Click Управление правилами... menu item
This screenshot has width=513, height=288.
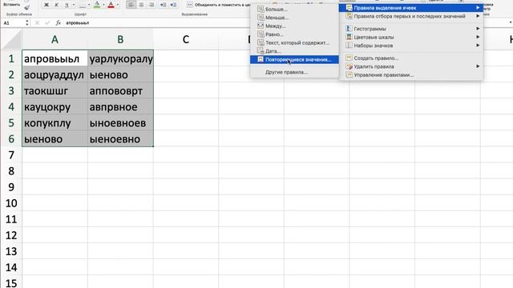coord(411,74)
